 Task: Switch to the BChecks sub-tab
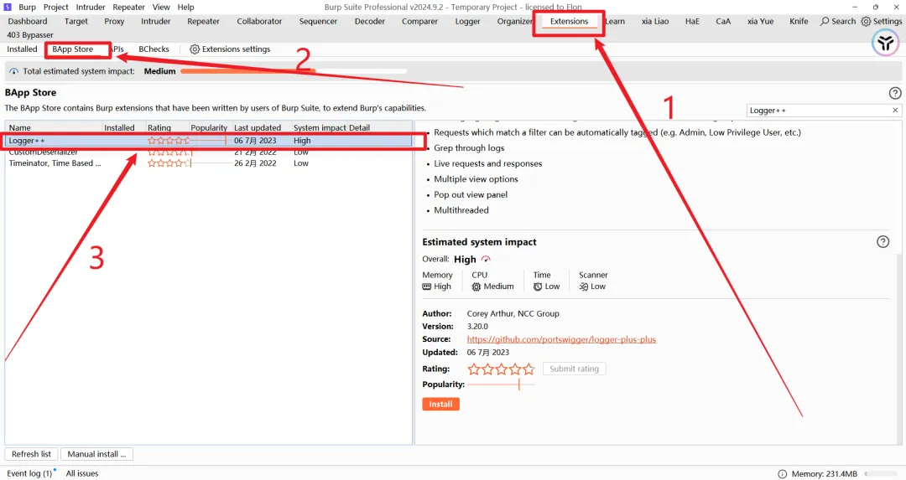click(x=154, y=49)
